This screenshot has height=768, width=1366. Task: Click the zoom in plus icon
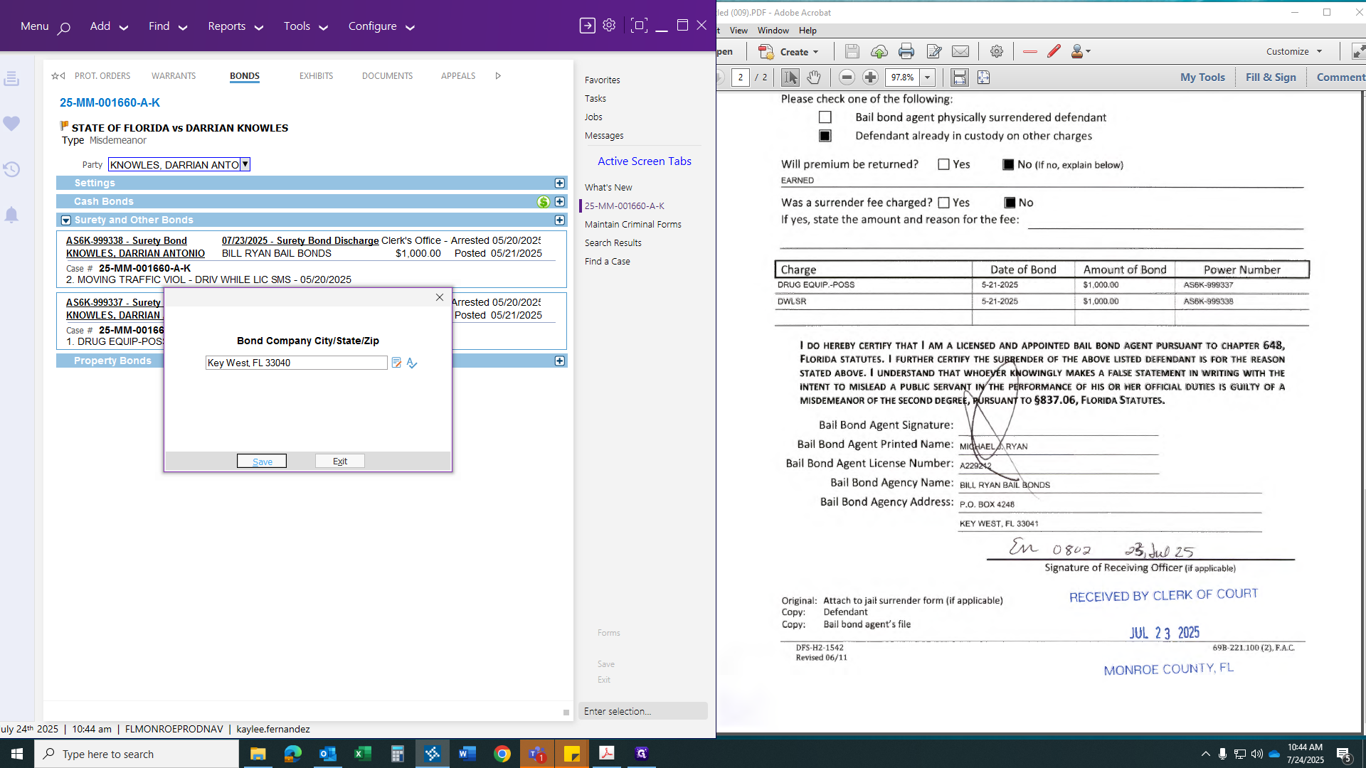tap(870, 78)
